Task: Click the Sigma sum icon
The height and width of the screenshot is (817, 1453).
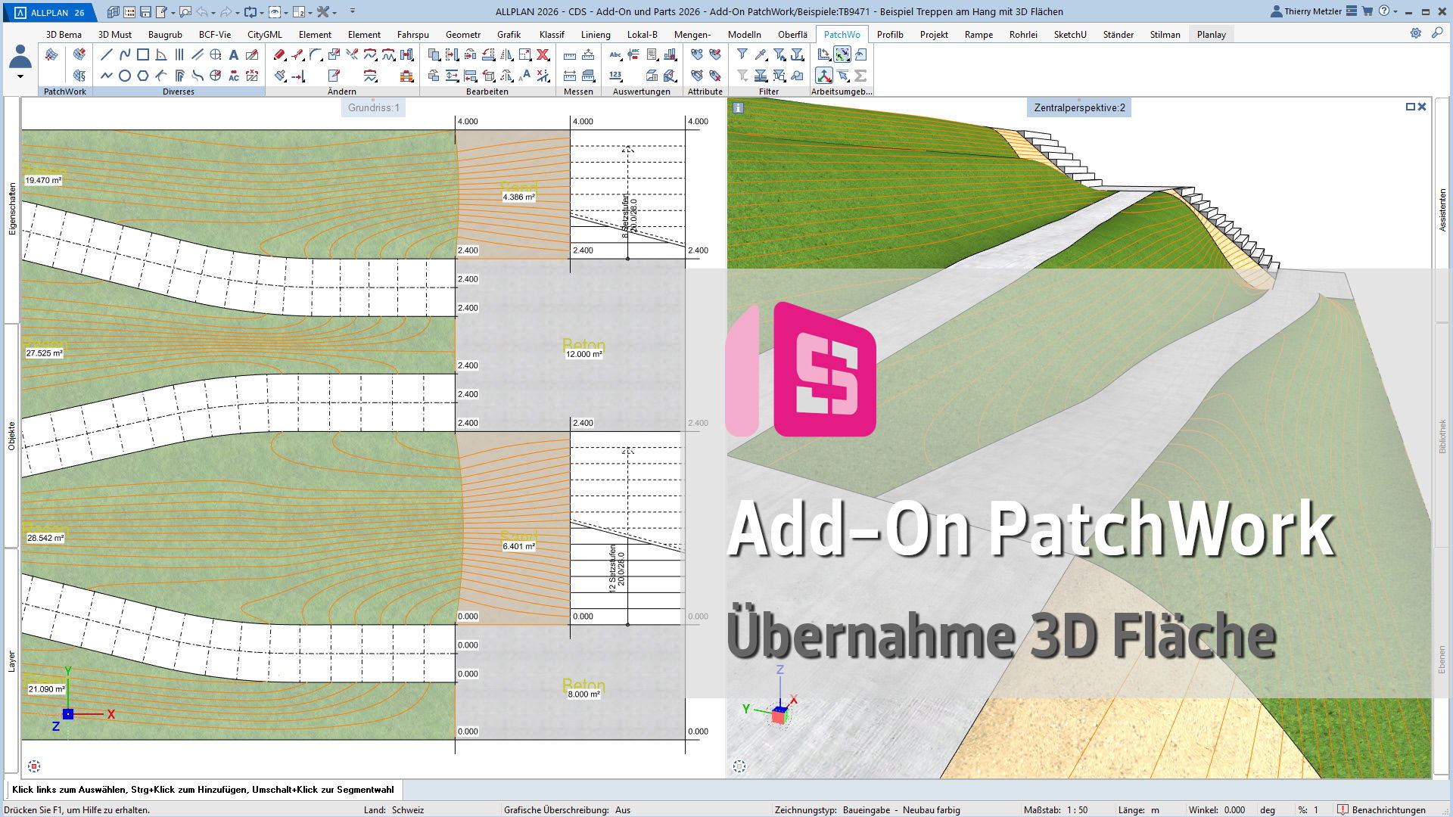Action: click(860, 76)
